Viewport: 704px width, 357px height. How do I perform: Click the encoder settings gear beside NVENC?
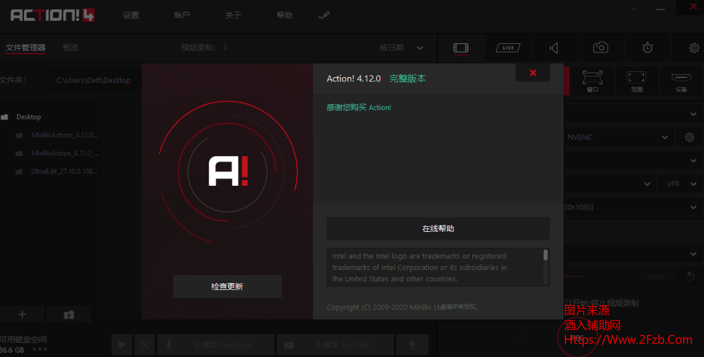[689, 137]
